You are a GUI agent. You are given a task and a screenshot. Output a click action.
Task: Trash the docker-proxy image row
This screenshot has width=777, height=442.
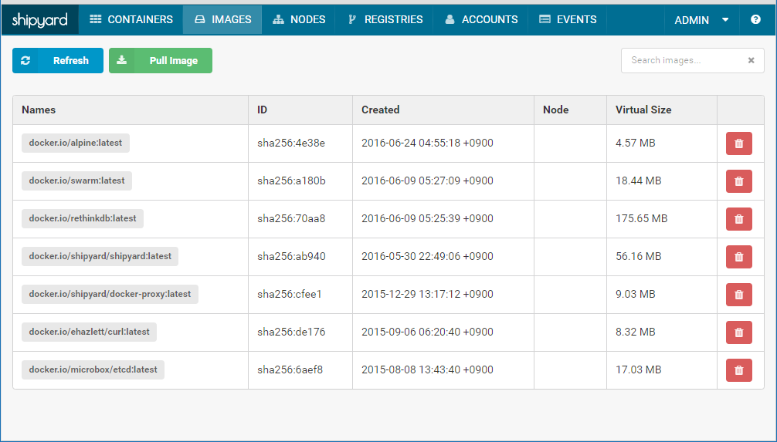(738, 295)
